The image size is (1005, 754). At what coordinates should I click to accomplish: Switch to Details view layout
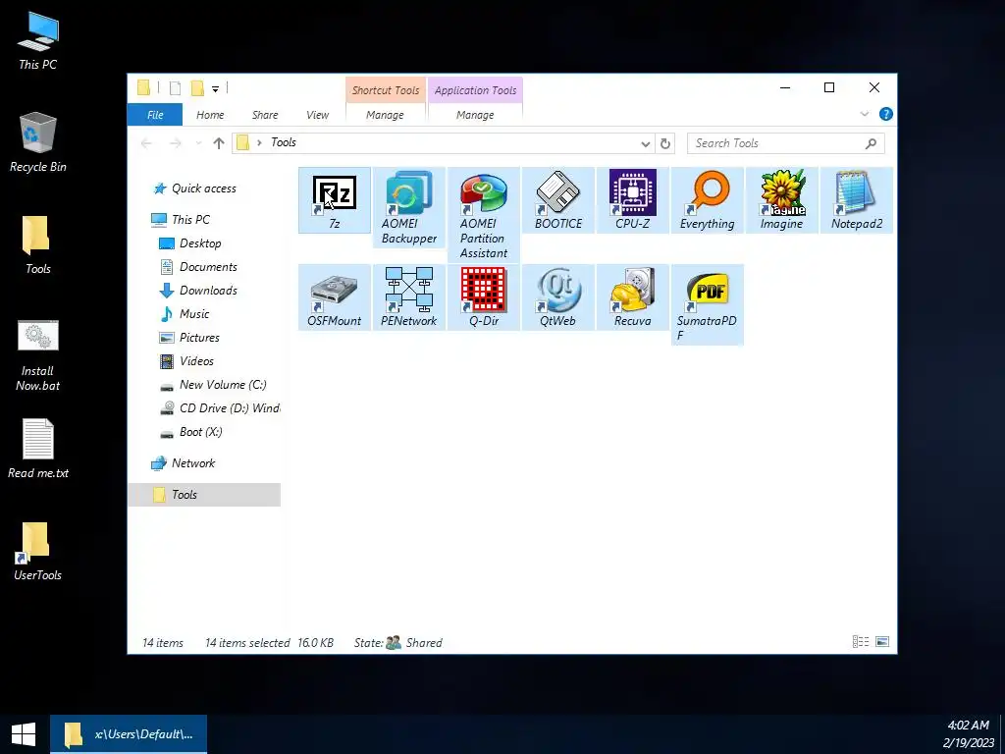tap(861, 642)
